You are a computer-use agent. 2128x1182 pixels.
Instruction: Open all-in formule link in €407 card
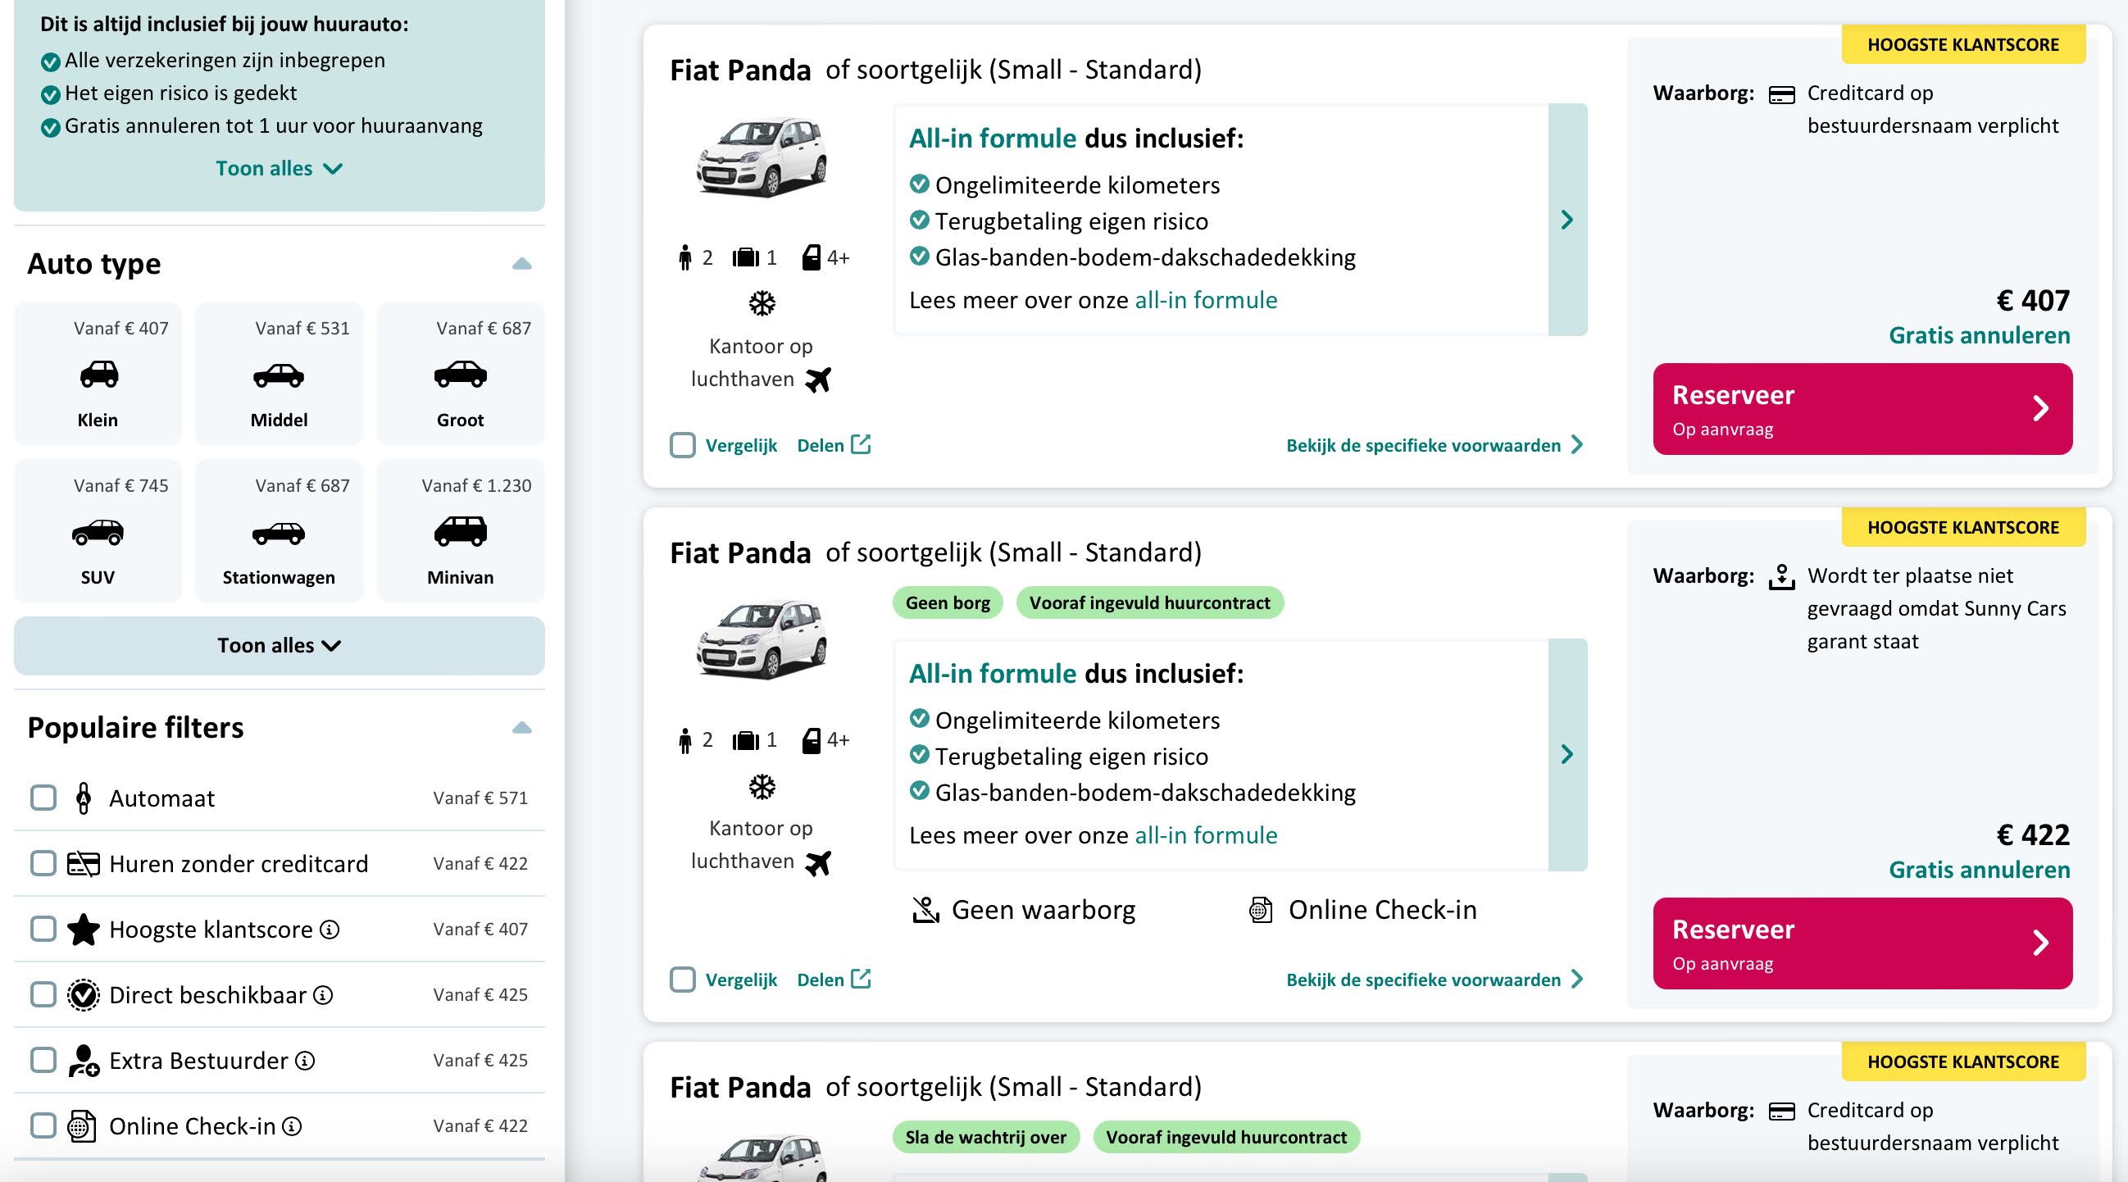point(1205,300)
